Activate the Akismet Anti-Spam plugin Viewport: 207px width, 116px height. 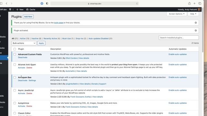[x=22, y=68]
